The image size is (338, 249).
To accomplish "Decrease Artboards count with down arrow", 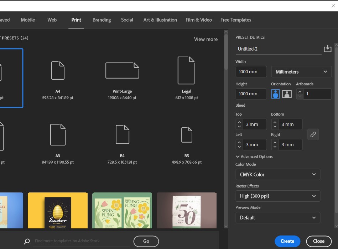I will pos(300,96).
